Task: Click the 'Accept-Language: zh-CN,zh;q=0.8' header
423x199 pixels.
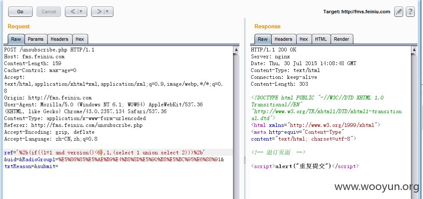Action: (51, 139)
